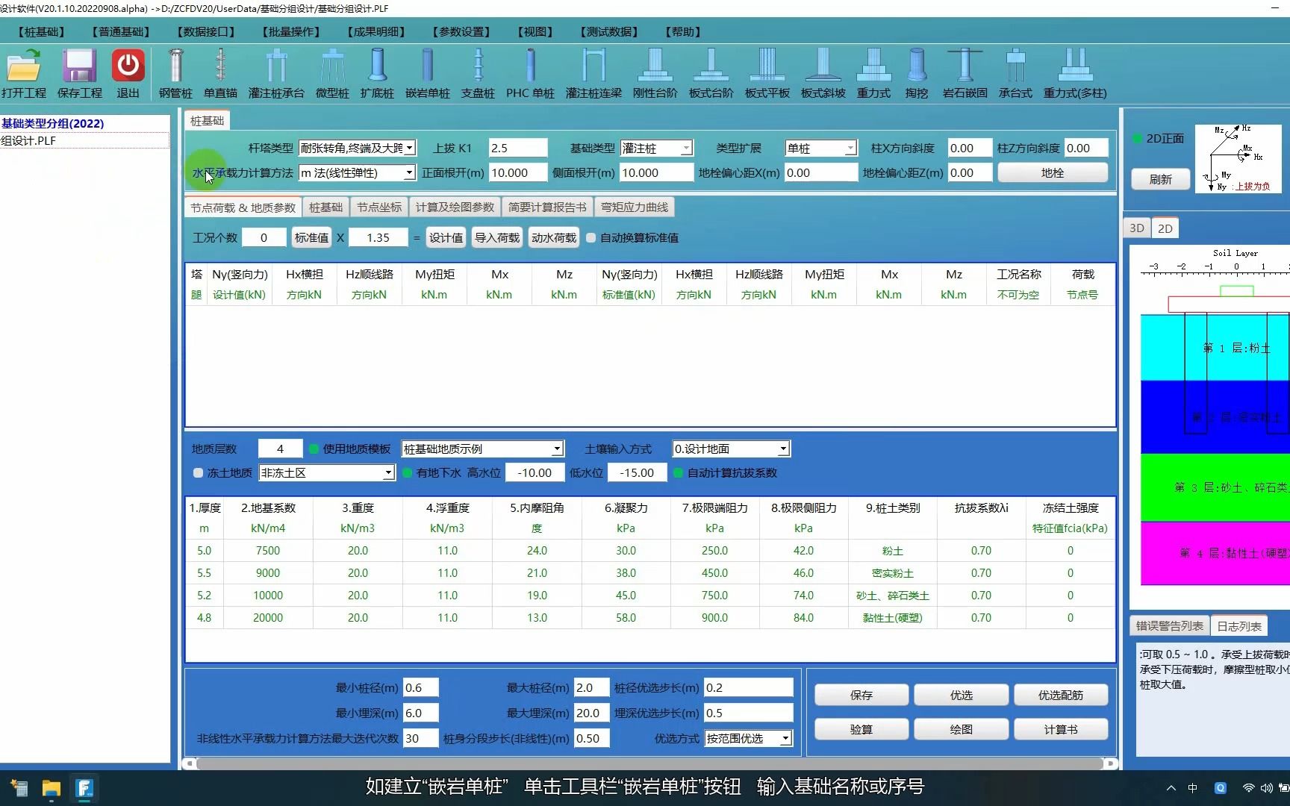1290x806 pixels.
Task: Click the green 第3层 soil layer
Action: pyautogui.click(x=1215, y=487)
